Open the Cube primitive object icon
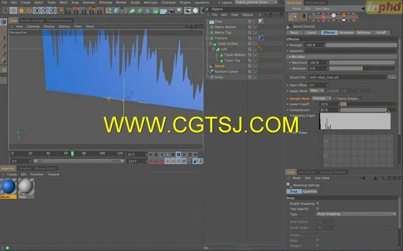Viewport: 403px width, 251px height. (x=116, y=11)
